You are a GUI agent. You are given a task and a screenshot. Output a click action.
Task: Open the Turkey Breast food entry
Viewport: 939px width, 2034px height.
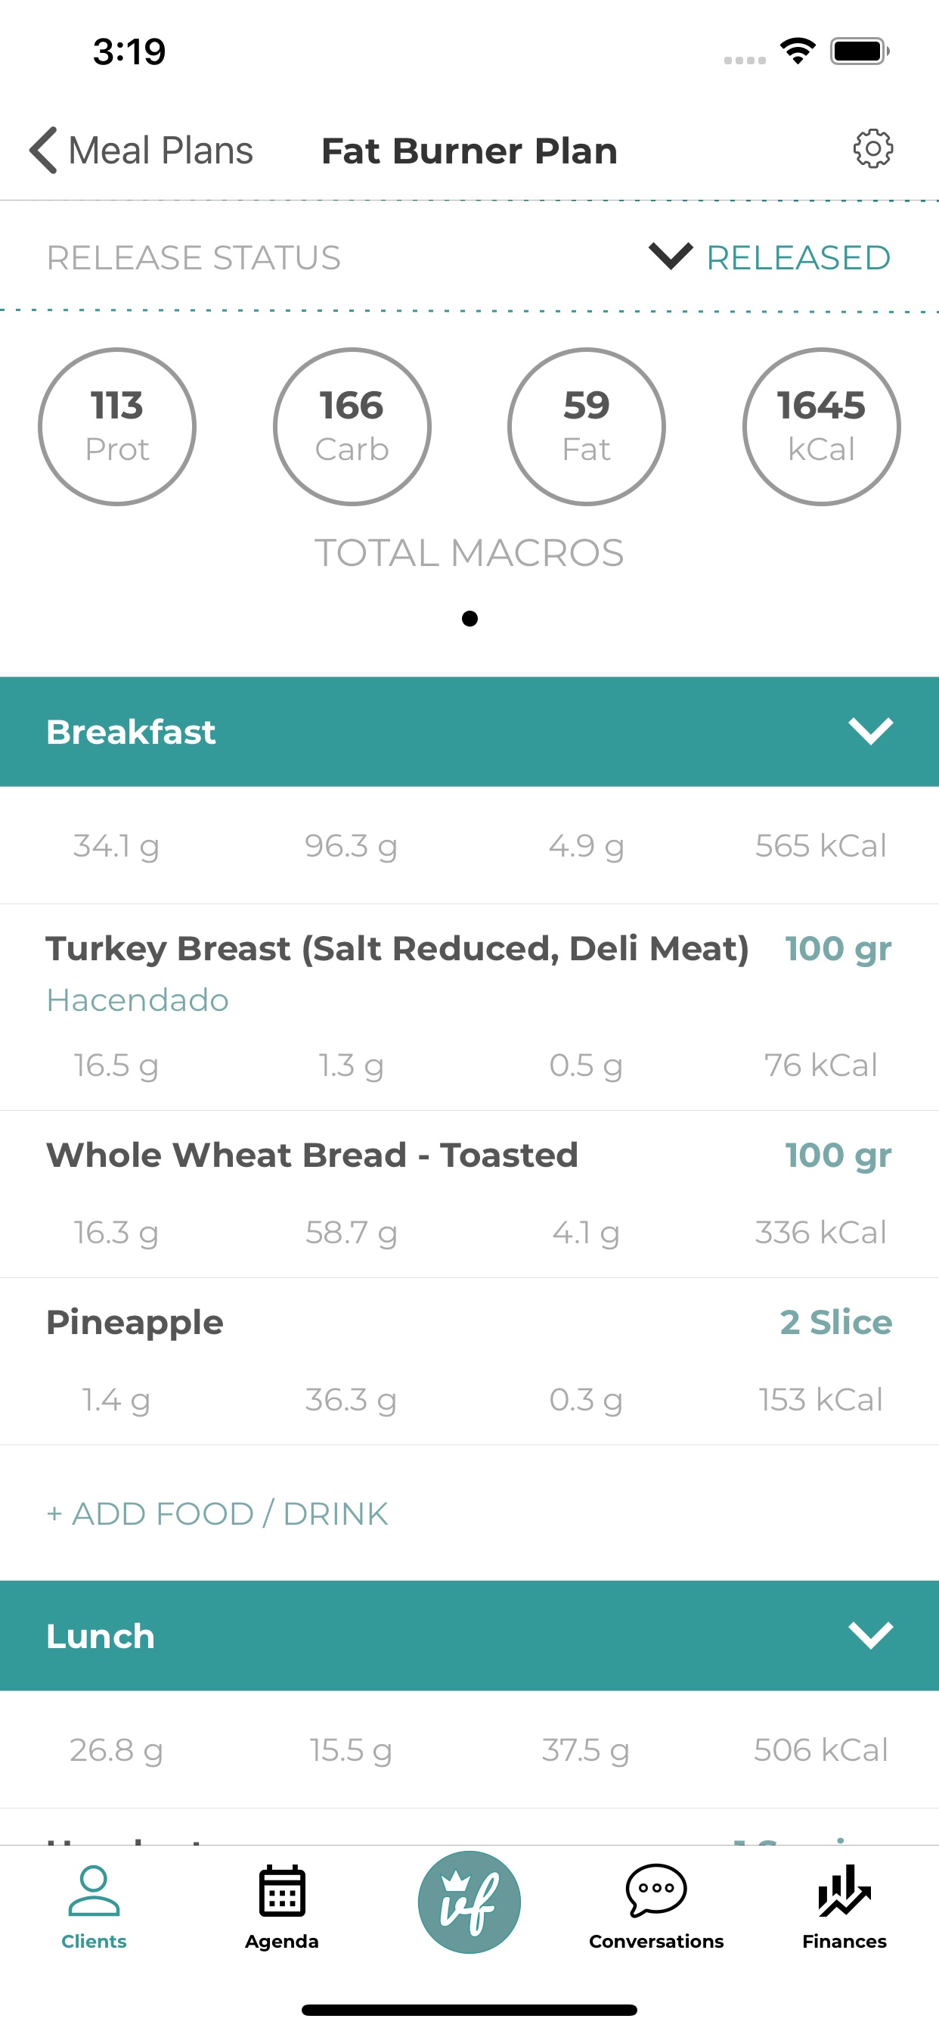(x=397, y=948)
